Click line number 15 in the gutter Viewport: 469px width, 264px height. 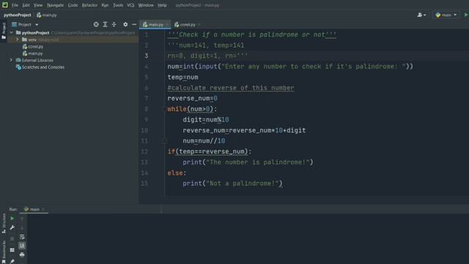(x=144, y=183)
